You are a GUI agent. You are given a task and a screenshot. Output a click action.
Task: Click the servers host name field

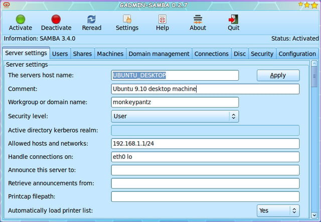(x=175, y=75)
